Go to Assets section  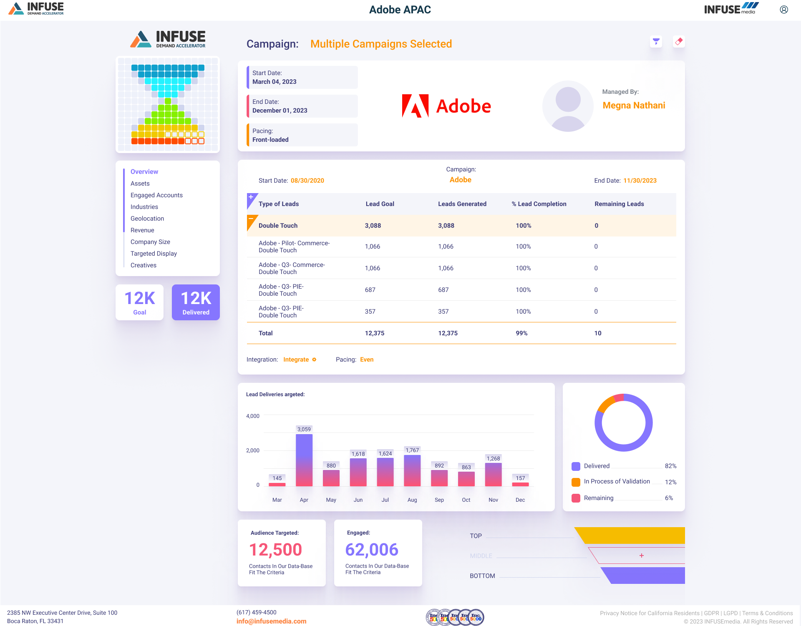pyautogui.click(x=140, y=184)
